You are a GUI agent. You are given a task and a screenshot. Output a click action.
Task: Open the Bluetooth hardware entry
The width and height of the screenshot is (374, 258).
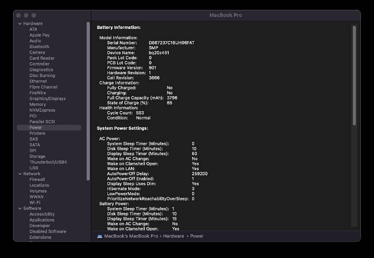coord(39,47)
